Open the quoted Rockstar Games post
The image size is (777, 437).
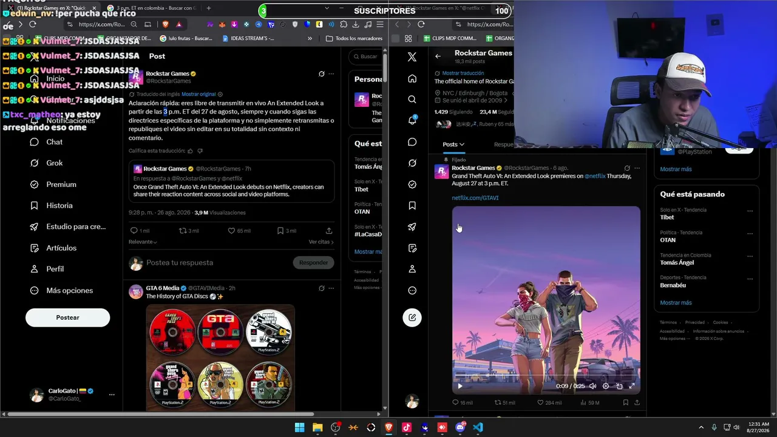click(231, 181)
